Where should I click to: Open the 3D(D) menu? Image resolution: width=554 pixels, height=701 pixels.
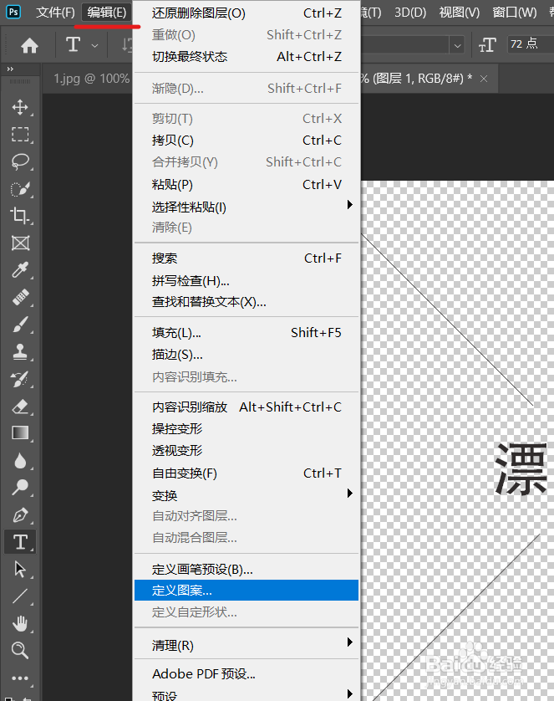(x=410, y=12)
